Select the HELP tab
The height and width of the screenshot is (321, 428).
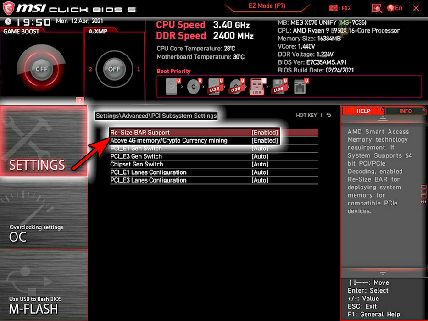click(364, 111)
